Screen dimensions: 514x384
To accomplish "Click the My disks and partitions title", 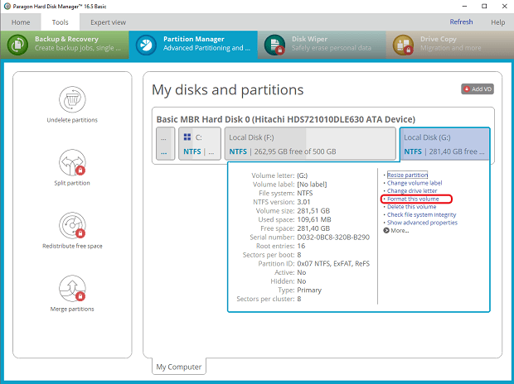I will click(x=227, y=89).
